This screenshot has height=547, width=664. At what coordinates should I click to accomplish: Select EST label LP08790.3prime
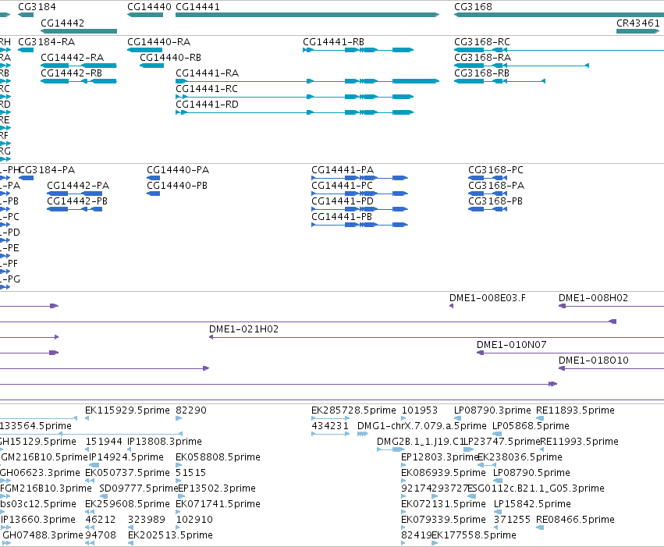point(492,410)
